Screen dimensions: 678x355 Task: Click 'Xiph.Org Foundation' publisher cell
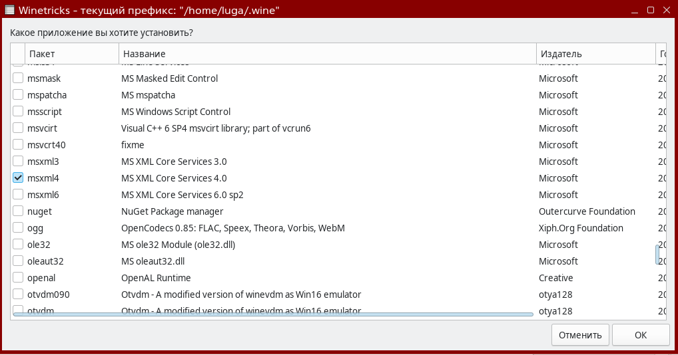click(x=581, y=228)
